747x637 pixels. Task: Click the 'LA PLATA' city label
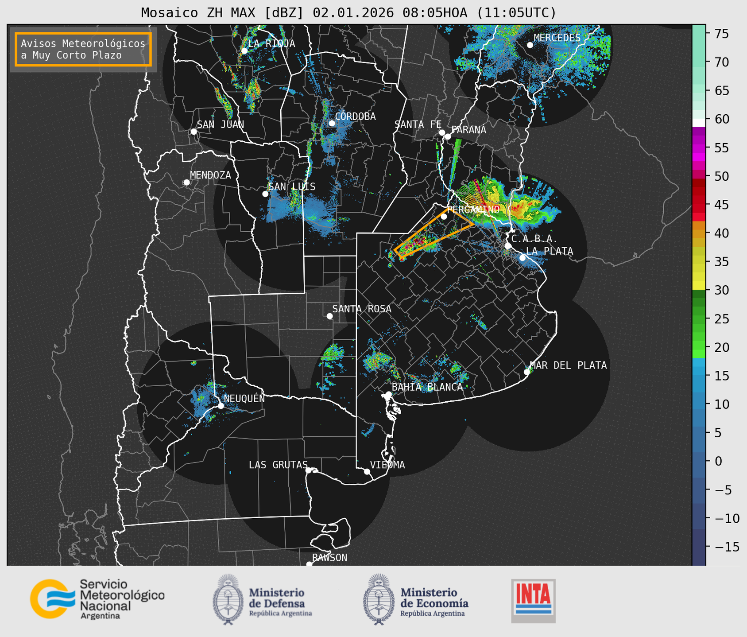[x=550, y=251]
